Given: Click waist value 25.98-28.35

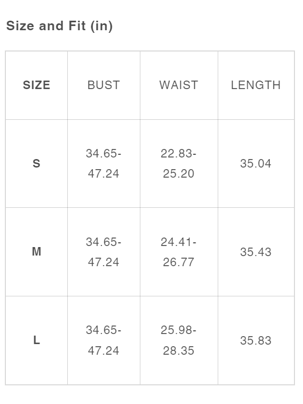Looking at the screenshot, I should [179, 340].
